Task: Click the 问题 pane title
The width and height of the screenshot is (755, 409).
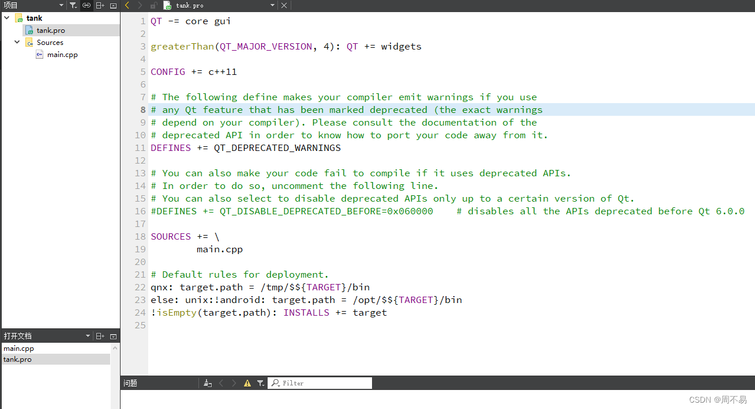Action: click(x=130, y=383)
